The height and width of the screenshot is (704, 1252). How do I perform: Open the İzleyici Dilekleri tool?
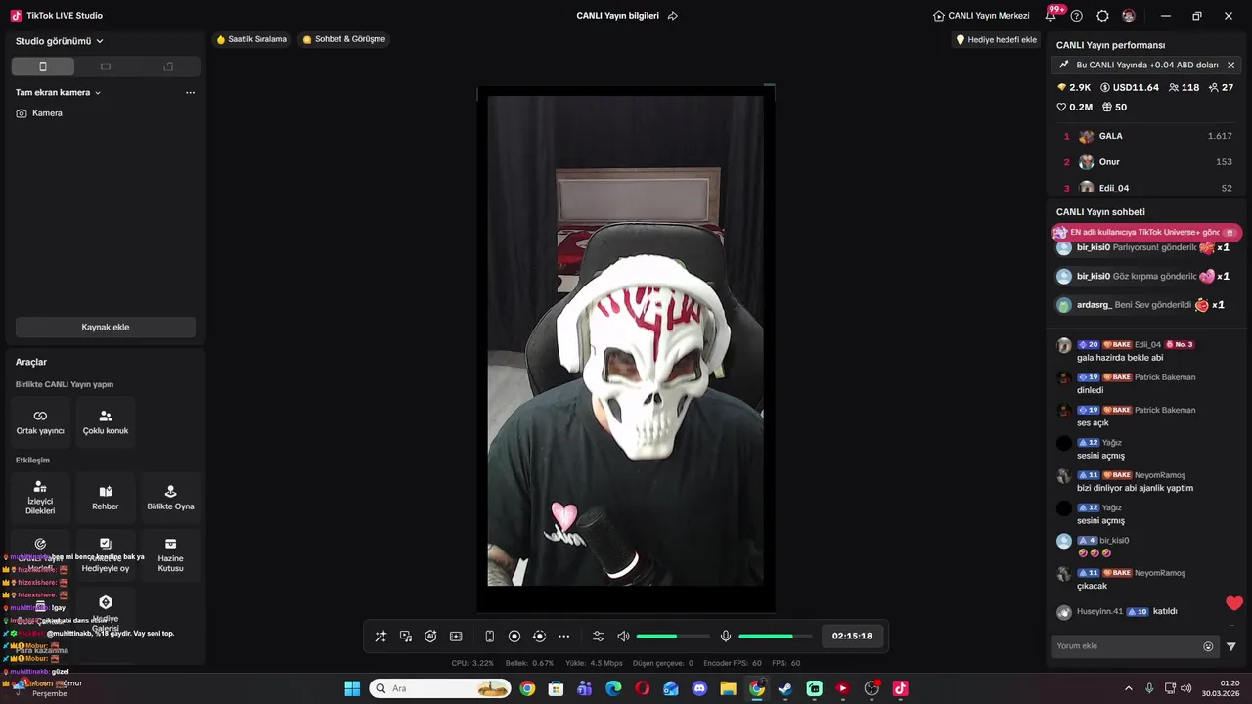[x=40, y=499]
